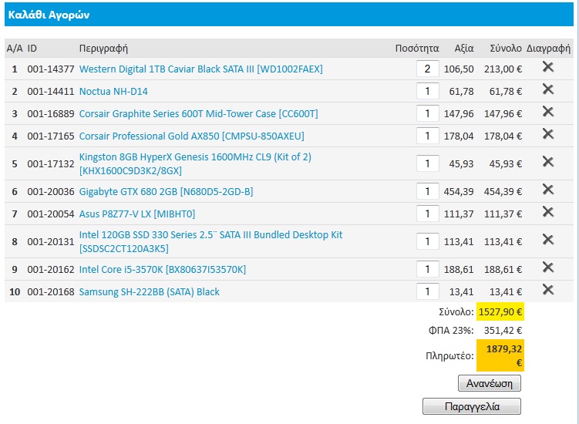Click the Καλάθι Αγορών title
The image size is (579, 424).
click(x=49, y=15)
